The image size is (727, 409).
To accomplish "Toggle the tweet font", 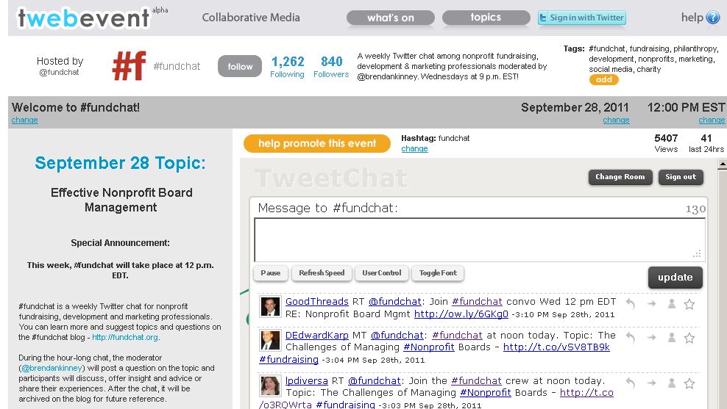I will 438,273.
